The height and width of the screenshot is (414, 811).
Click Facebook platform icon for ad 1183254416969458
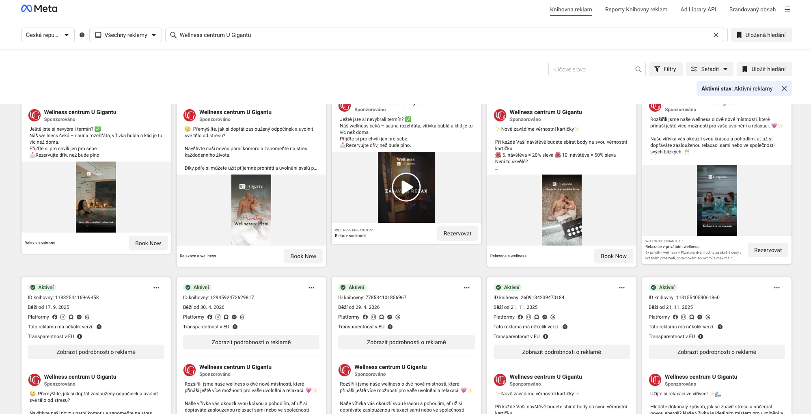pyautogui.click(x=55, y=317)
